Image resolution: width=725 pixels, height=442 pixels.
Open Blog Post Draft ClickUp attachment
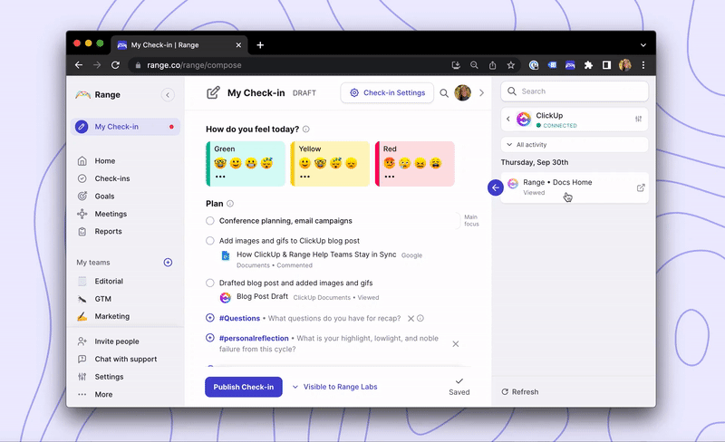click(262, 296)
